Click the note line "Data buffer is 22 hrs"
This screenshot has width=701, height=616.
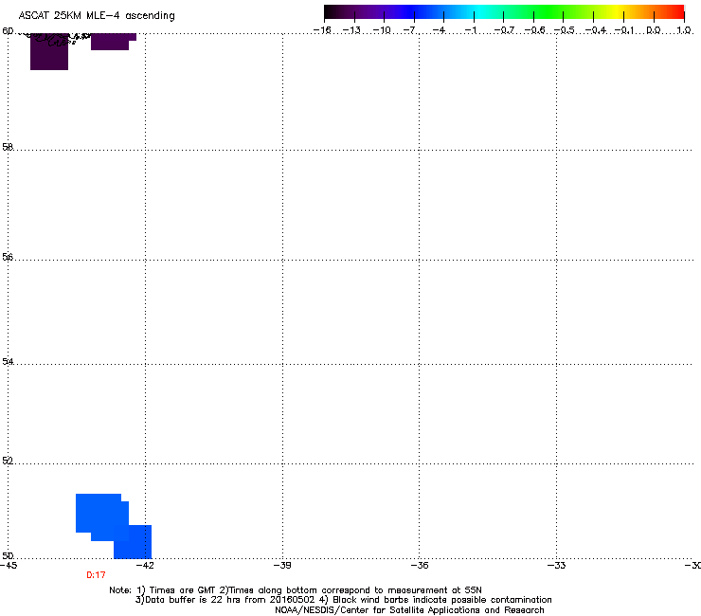click(343, 600)
